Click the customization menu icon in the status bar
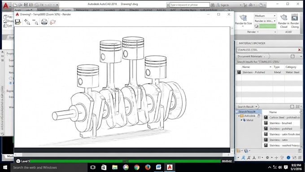Image resolution: width=305 pixels, height=172 pixels. click(x=300, y=157)
